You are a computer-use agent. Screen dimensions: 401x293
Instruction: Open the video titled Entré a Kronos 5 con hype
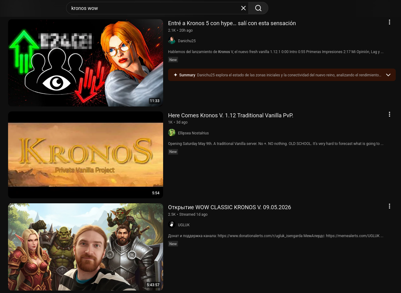[232, 23]
